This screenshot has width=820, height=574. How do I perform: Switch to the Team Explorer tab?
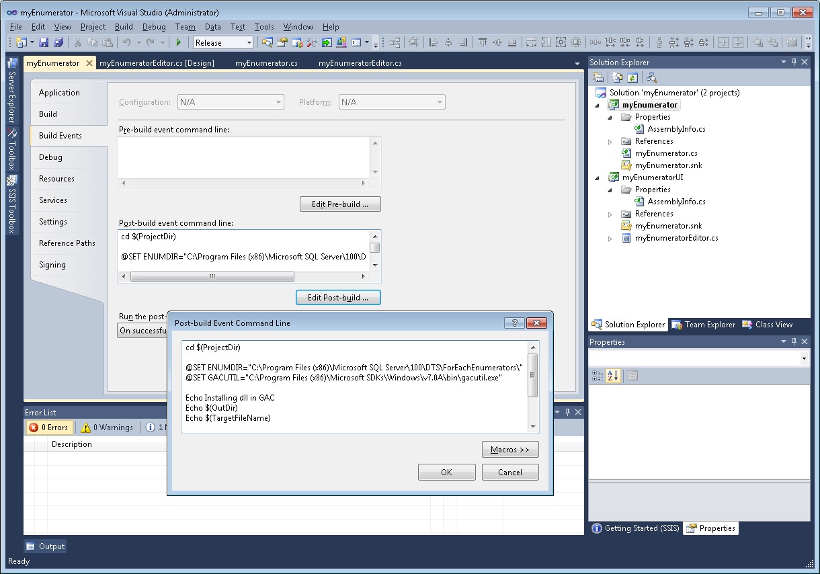click(x=703, y=325)
